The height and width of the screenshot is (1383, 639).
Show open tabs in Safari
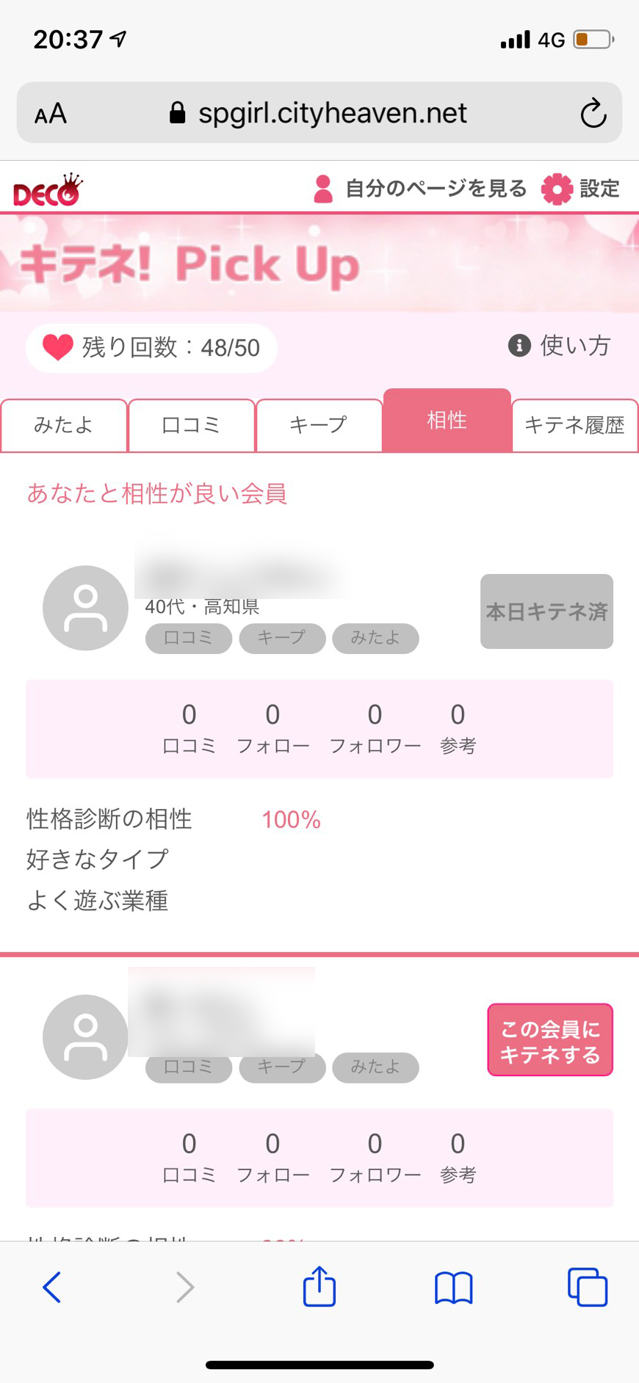point(587,1287)
